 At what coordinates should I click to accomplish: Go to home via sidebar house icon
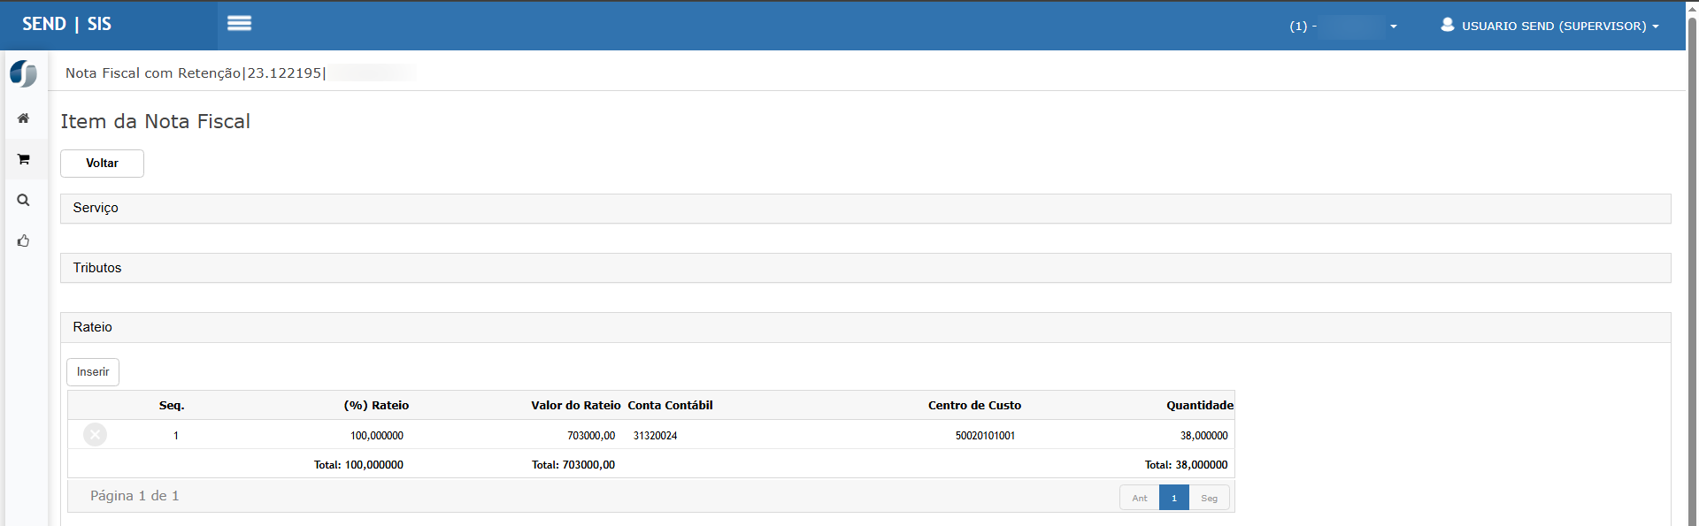tap(24, 118)
